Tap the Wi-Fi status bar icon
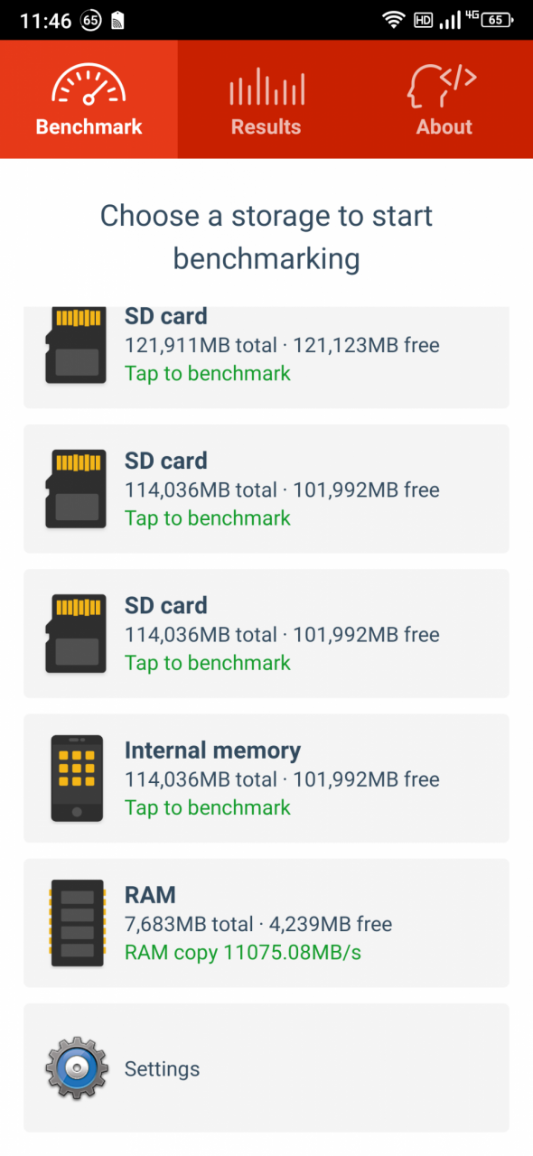The width and height of the screenshot is (533, 1156). 393,20
